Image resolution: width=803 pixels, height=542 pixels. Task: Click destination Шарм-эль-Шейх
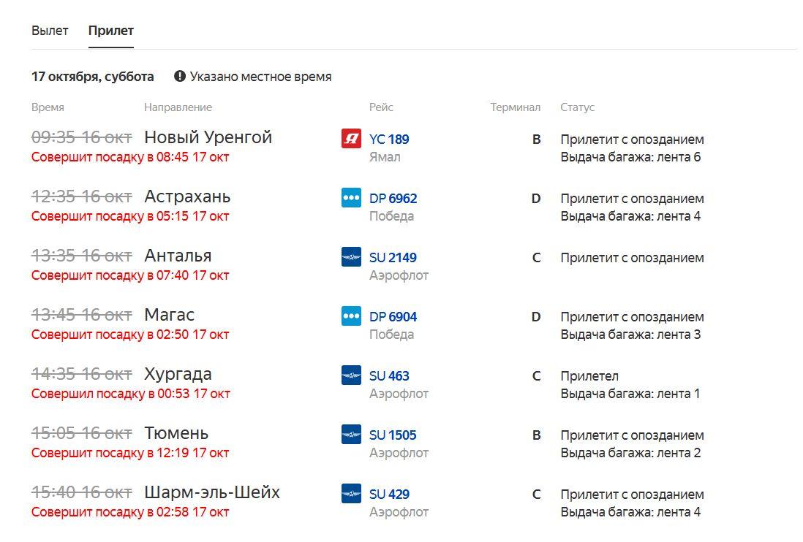[x=212, y=492]
